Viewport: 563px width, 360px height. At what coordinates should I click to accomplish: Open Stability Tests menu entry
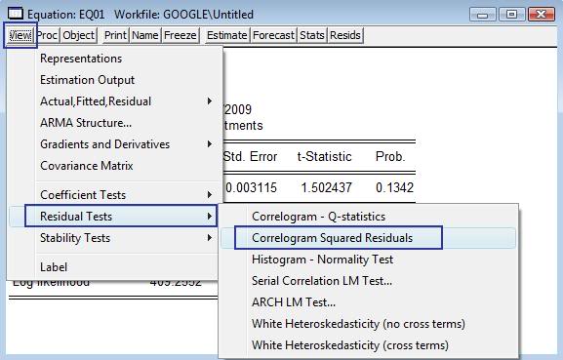click(113, 238)
